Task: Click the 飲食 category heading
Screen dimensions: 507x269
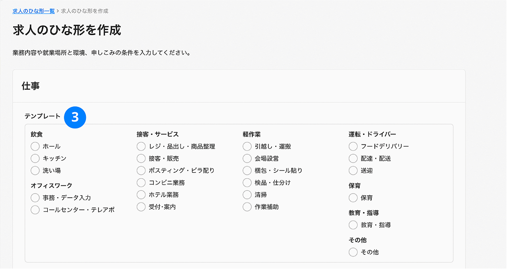Action: (x=37, y=134)
